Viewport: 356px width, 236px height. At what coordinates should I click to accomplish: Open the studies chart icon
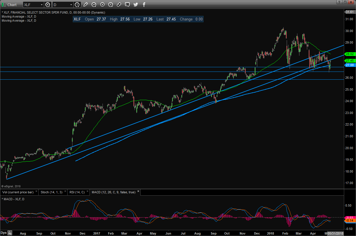point(94,5)
